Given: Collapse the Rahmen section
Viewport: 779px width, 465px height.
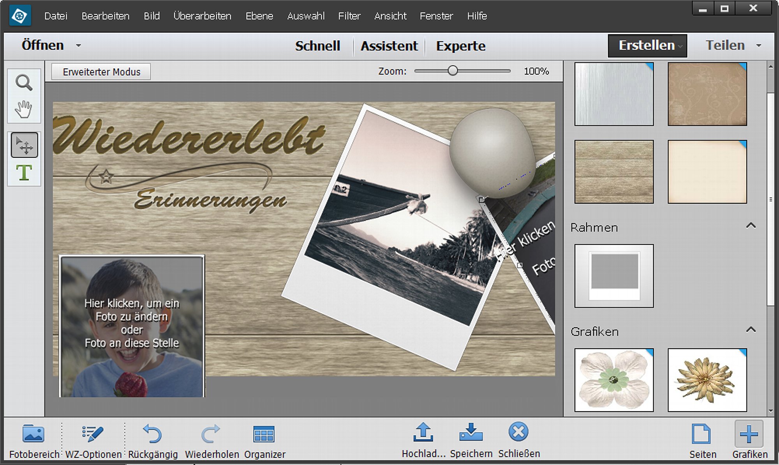Looking at the screenshot, I should click(751, 225).
